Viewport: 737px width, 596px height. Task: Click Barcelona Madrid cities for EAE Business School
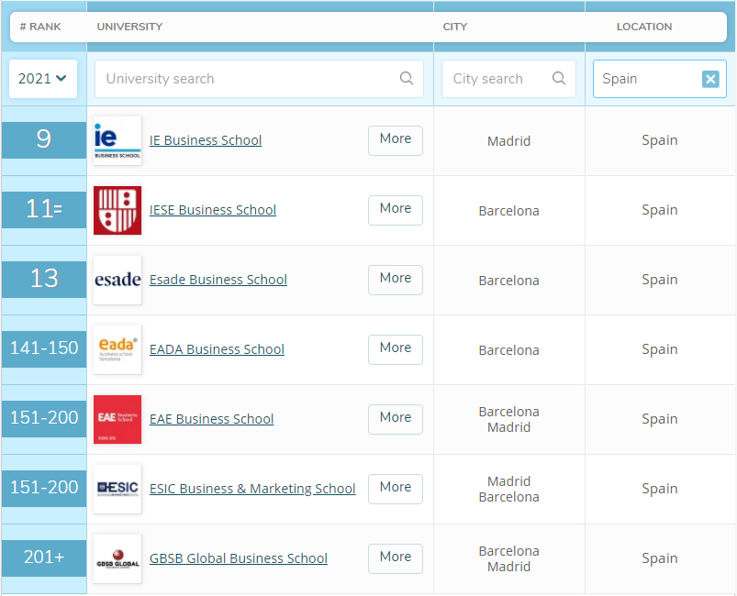508,419
